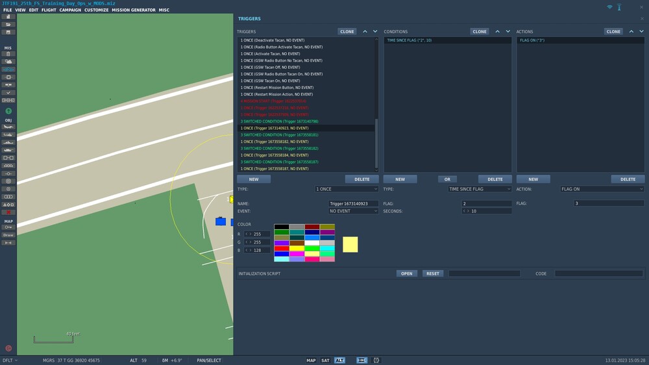Image resolution: width=649 pixels, height=365 pixels.
Task: Click the red exit icon at bottom left
Action: [8, 348]
